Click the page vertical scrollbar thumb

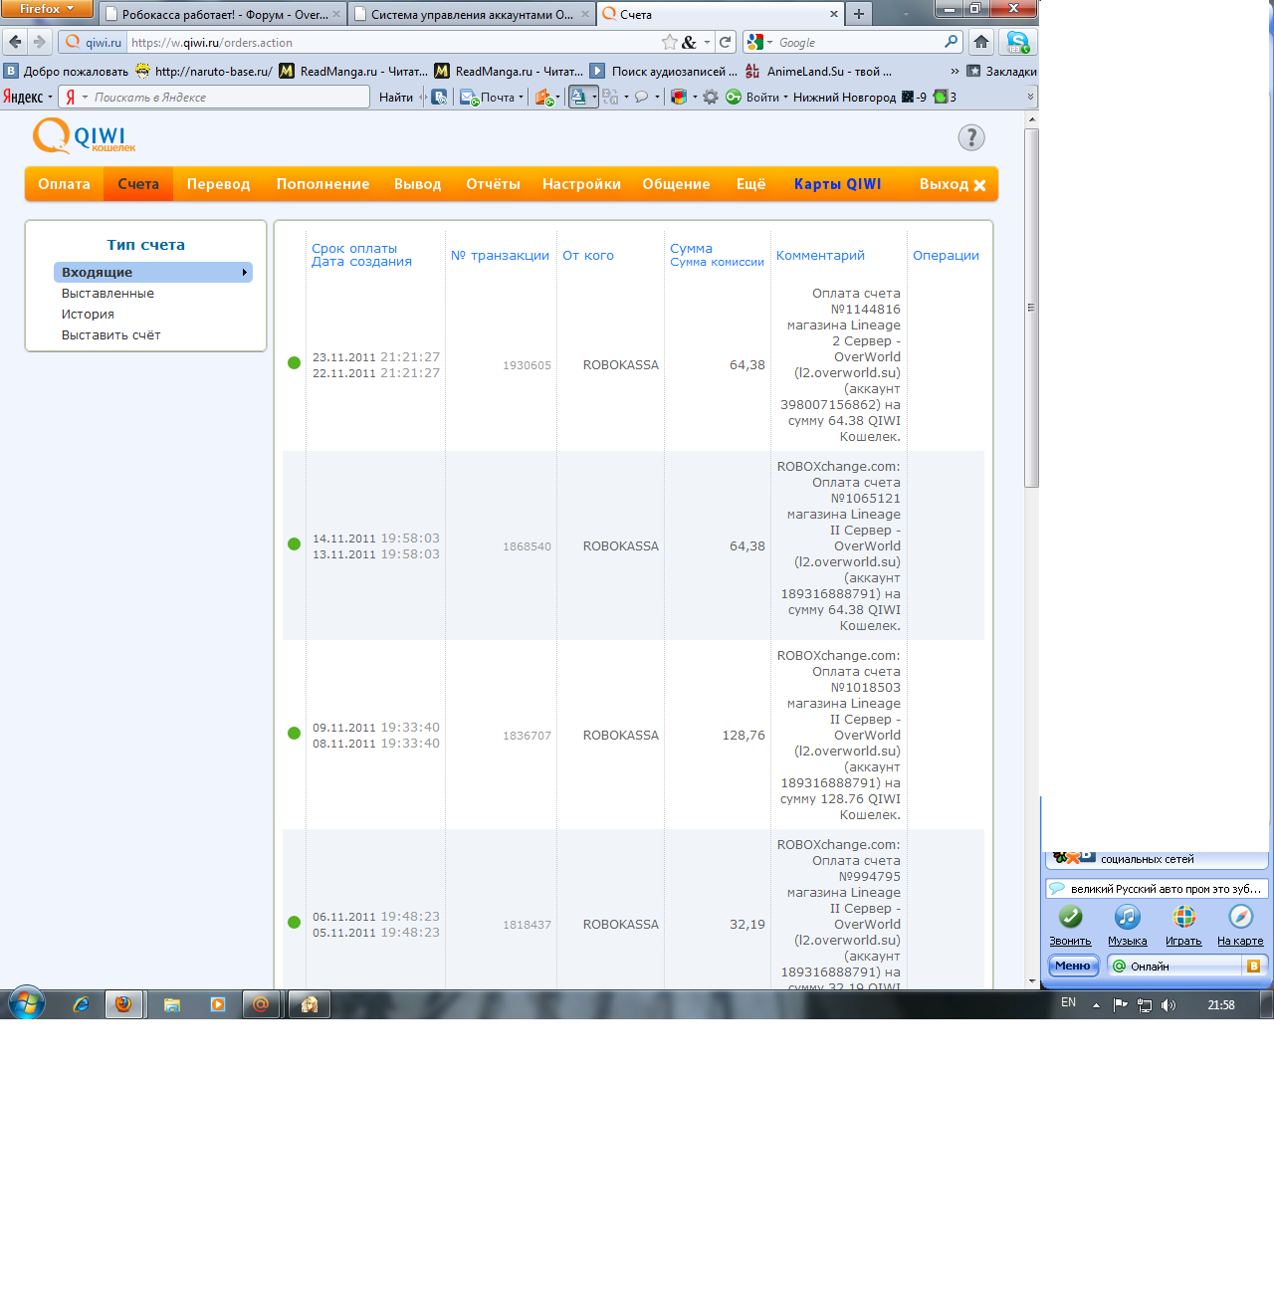[1032, 307]
